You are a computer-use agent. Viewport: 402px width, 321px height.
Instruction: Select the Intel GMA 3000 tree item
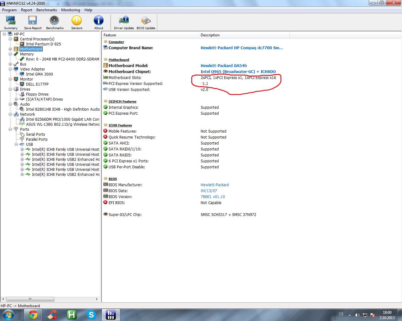[40, 74]
